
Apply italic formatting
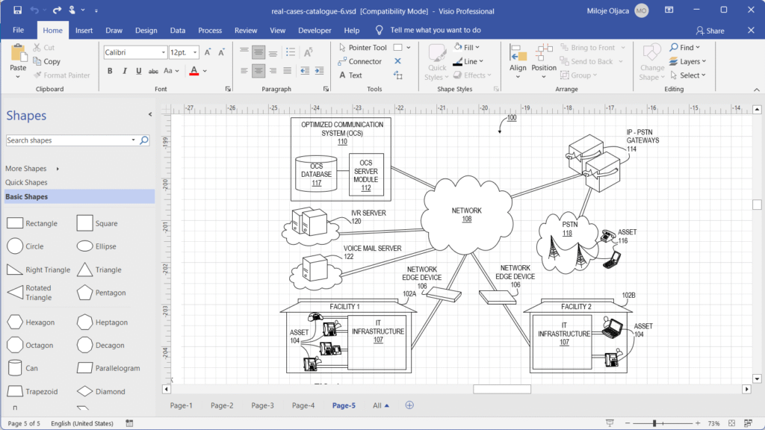123,70
